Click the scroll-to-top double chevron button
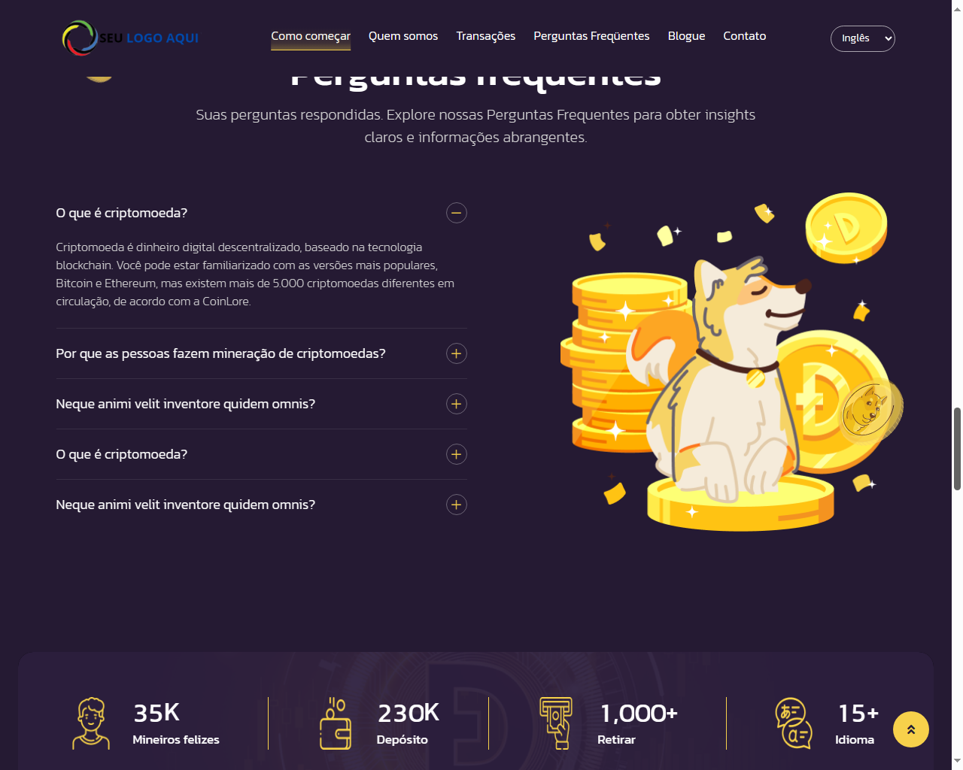This screenshot has height=770, width=963. 910,729
